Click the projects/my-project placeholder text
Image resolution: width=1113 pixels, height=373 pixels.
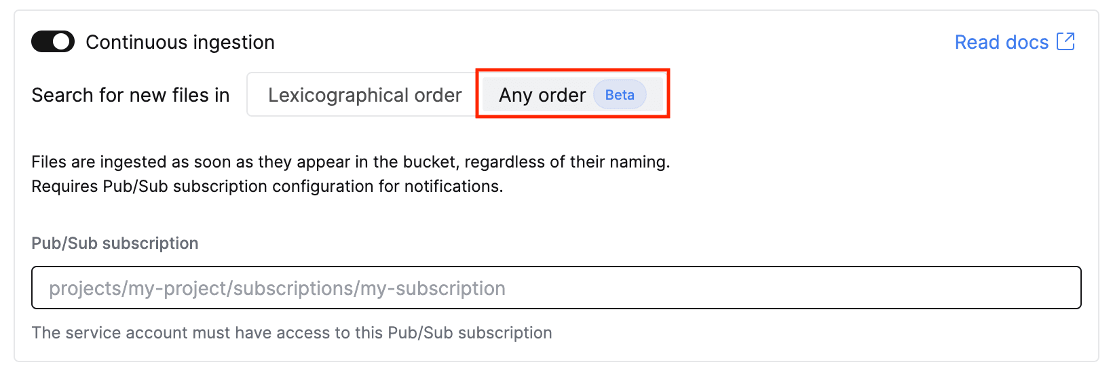(277, 288)
